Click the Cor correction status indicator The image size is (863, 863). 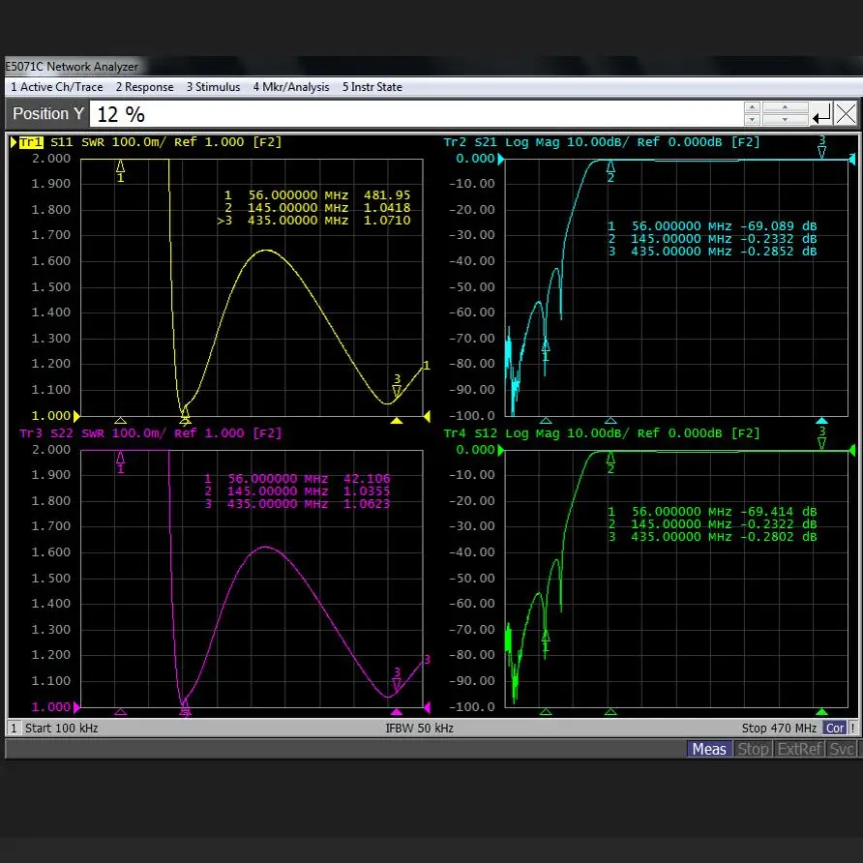click(835, 728)
